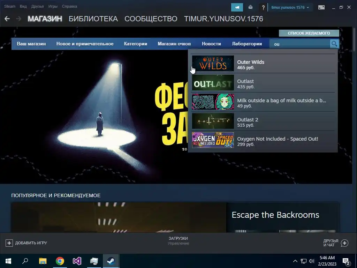Click the СПИСОК ЖЕЛАЕМОГО button

click(x=309, y=33)
